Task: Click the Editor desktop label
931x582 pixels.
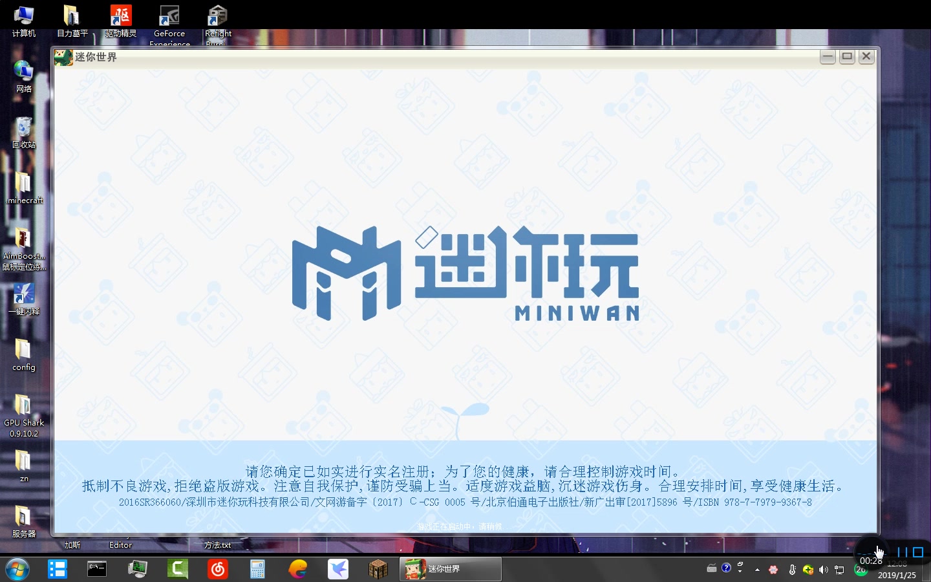Action: [x=121, y=545]
